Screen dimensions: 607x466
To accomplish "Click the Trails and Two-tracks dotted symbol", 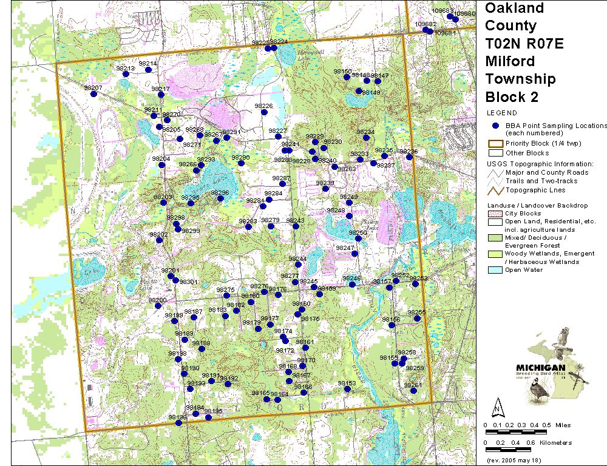I will pos(495,181).
